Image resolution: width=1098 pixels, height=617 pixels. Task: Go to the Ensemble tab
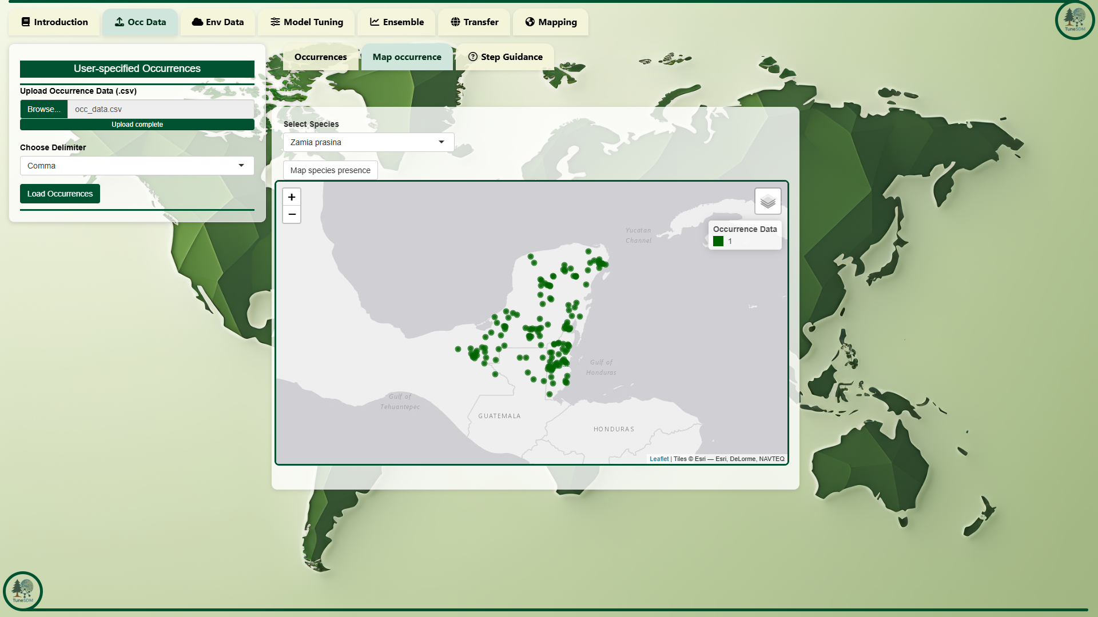[396, 22]
